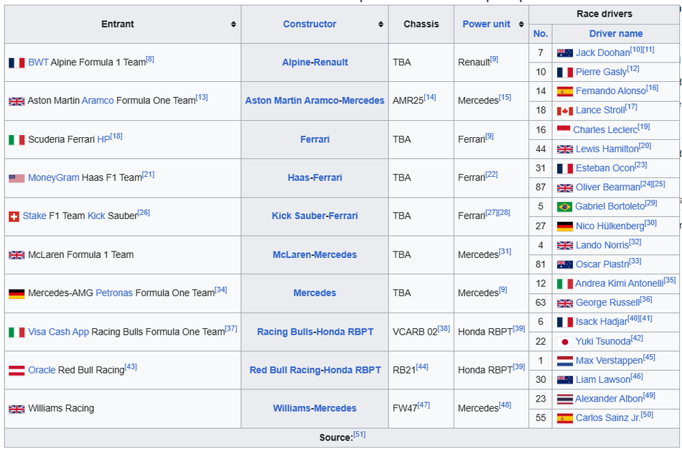Click the Brazilian flag next to Gabriel Bortoleto
This screenshot has height=449, width=682.
[x=564, y=207]
